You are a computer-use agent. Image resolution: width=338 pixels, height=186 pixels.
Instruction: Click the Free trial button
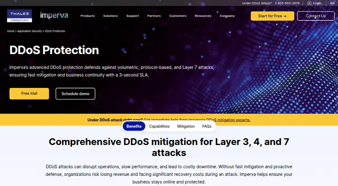29,93
